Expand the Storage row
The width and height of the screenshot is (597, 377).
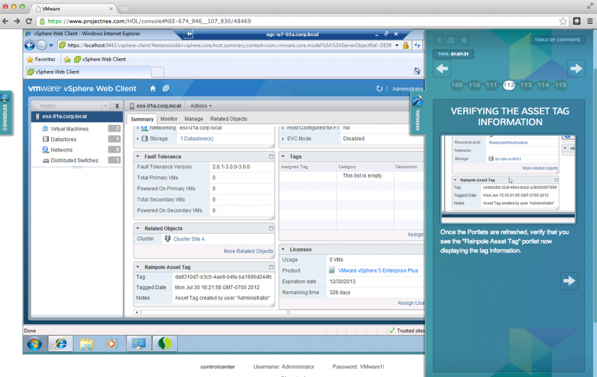tap(138, 139)
